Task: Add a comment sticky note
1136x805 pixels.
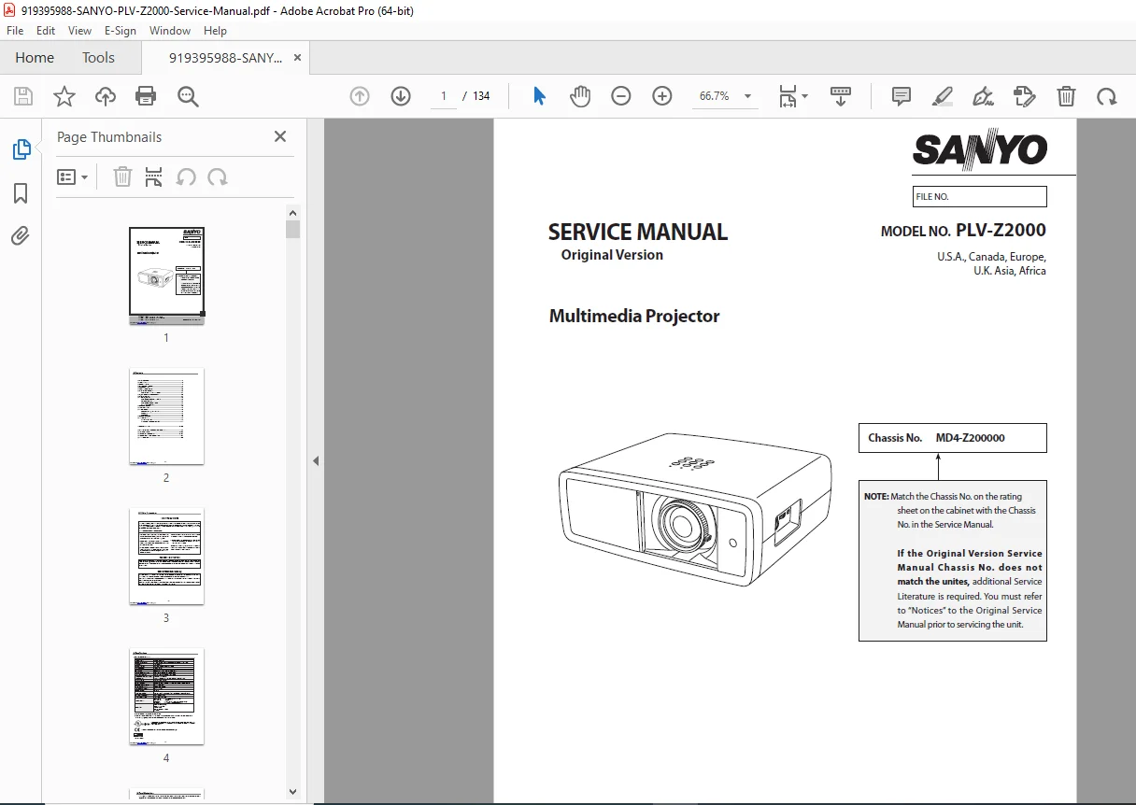Action: [902, 96]
